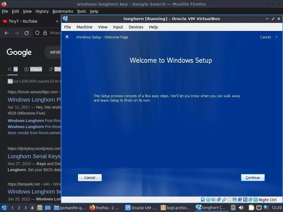Viewport: 283px width, 212px height.
Task: Click the Right Ctrl host key label
Action: [x=268, y=200]
